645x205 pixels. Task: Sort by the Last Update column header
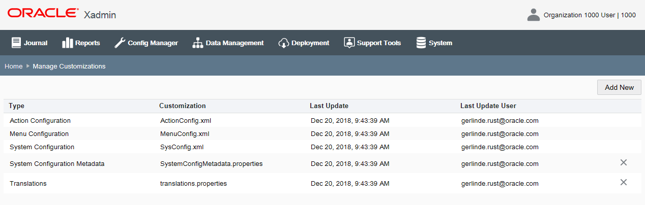pos(329,106)
